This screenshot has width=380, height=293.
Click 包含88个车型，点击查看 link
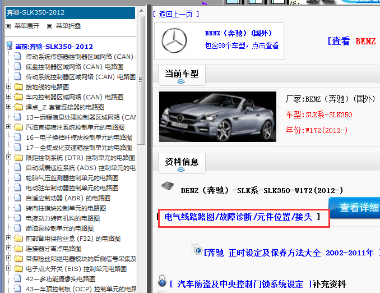242,45
